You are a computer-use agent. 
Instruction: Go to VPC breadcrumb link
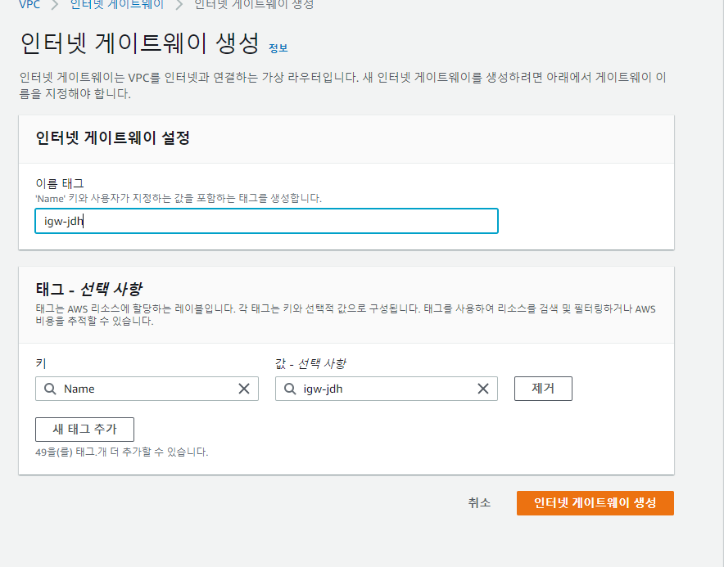click(29, 5)
